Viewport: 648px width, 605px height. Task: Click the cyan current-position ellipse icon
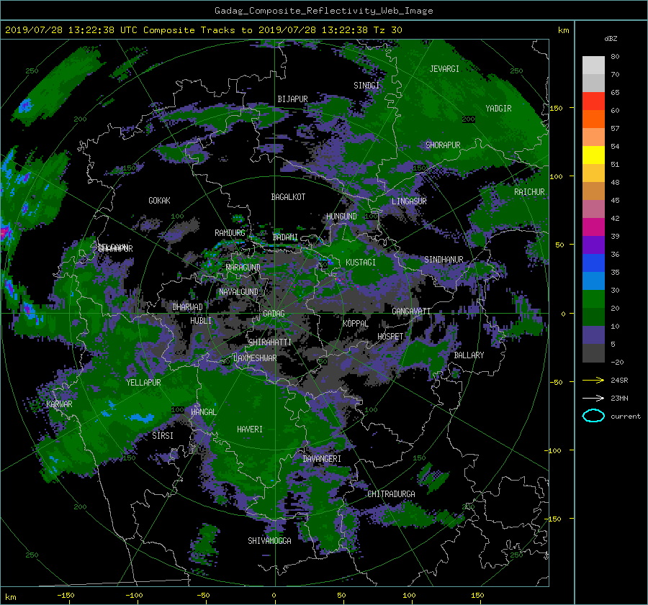click(x=593, y=416)
